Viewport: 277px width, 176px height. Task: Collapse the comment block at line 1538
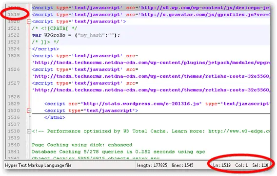pos(29,131)
